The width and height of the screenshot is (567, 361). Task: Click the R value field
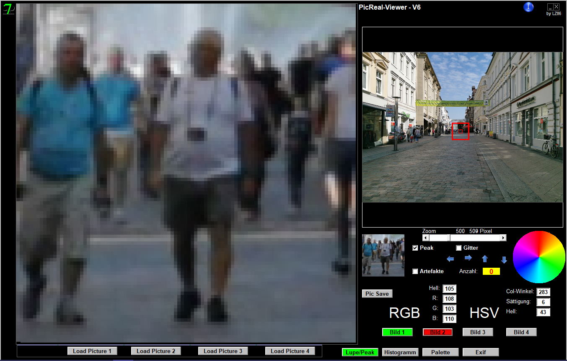point(450,299)
